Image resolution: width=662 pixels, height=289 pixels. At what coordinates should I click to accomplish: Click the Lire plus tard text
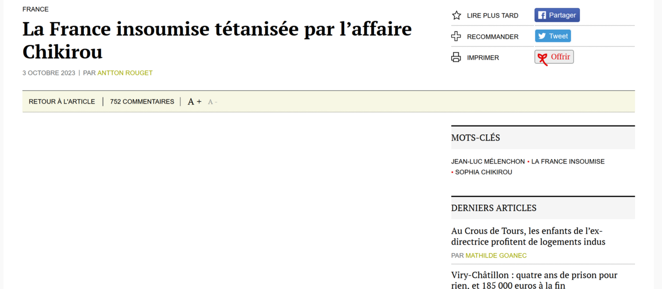coord(492,16)
